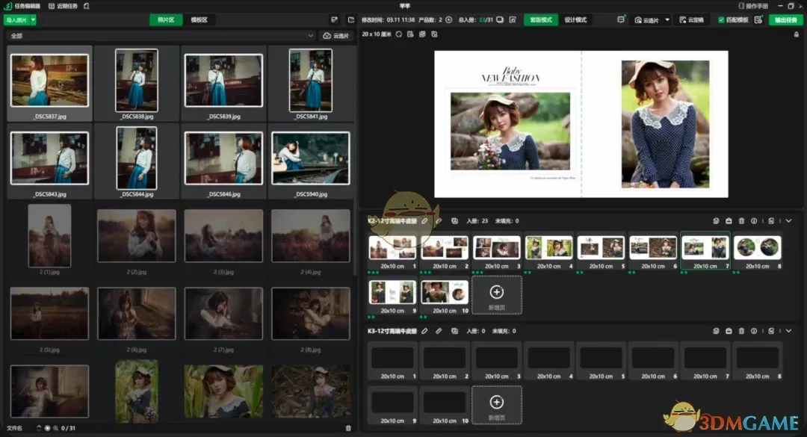Screen dimensions: 807x437
Task: Open the 全部 filter dropdown
Action: (161, 36)
